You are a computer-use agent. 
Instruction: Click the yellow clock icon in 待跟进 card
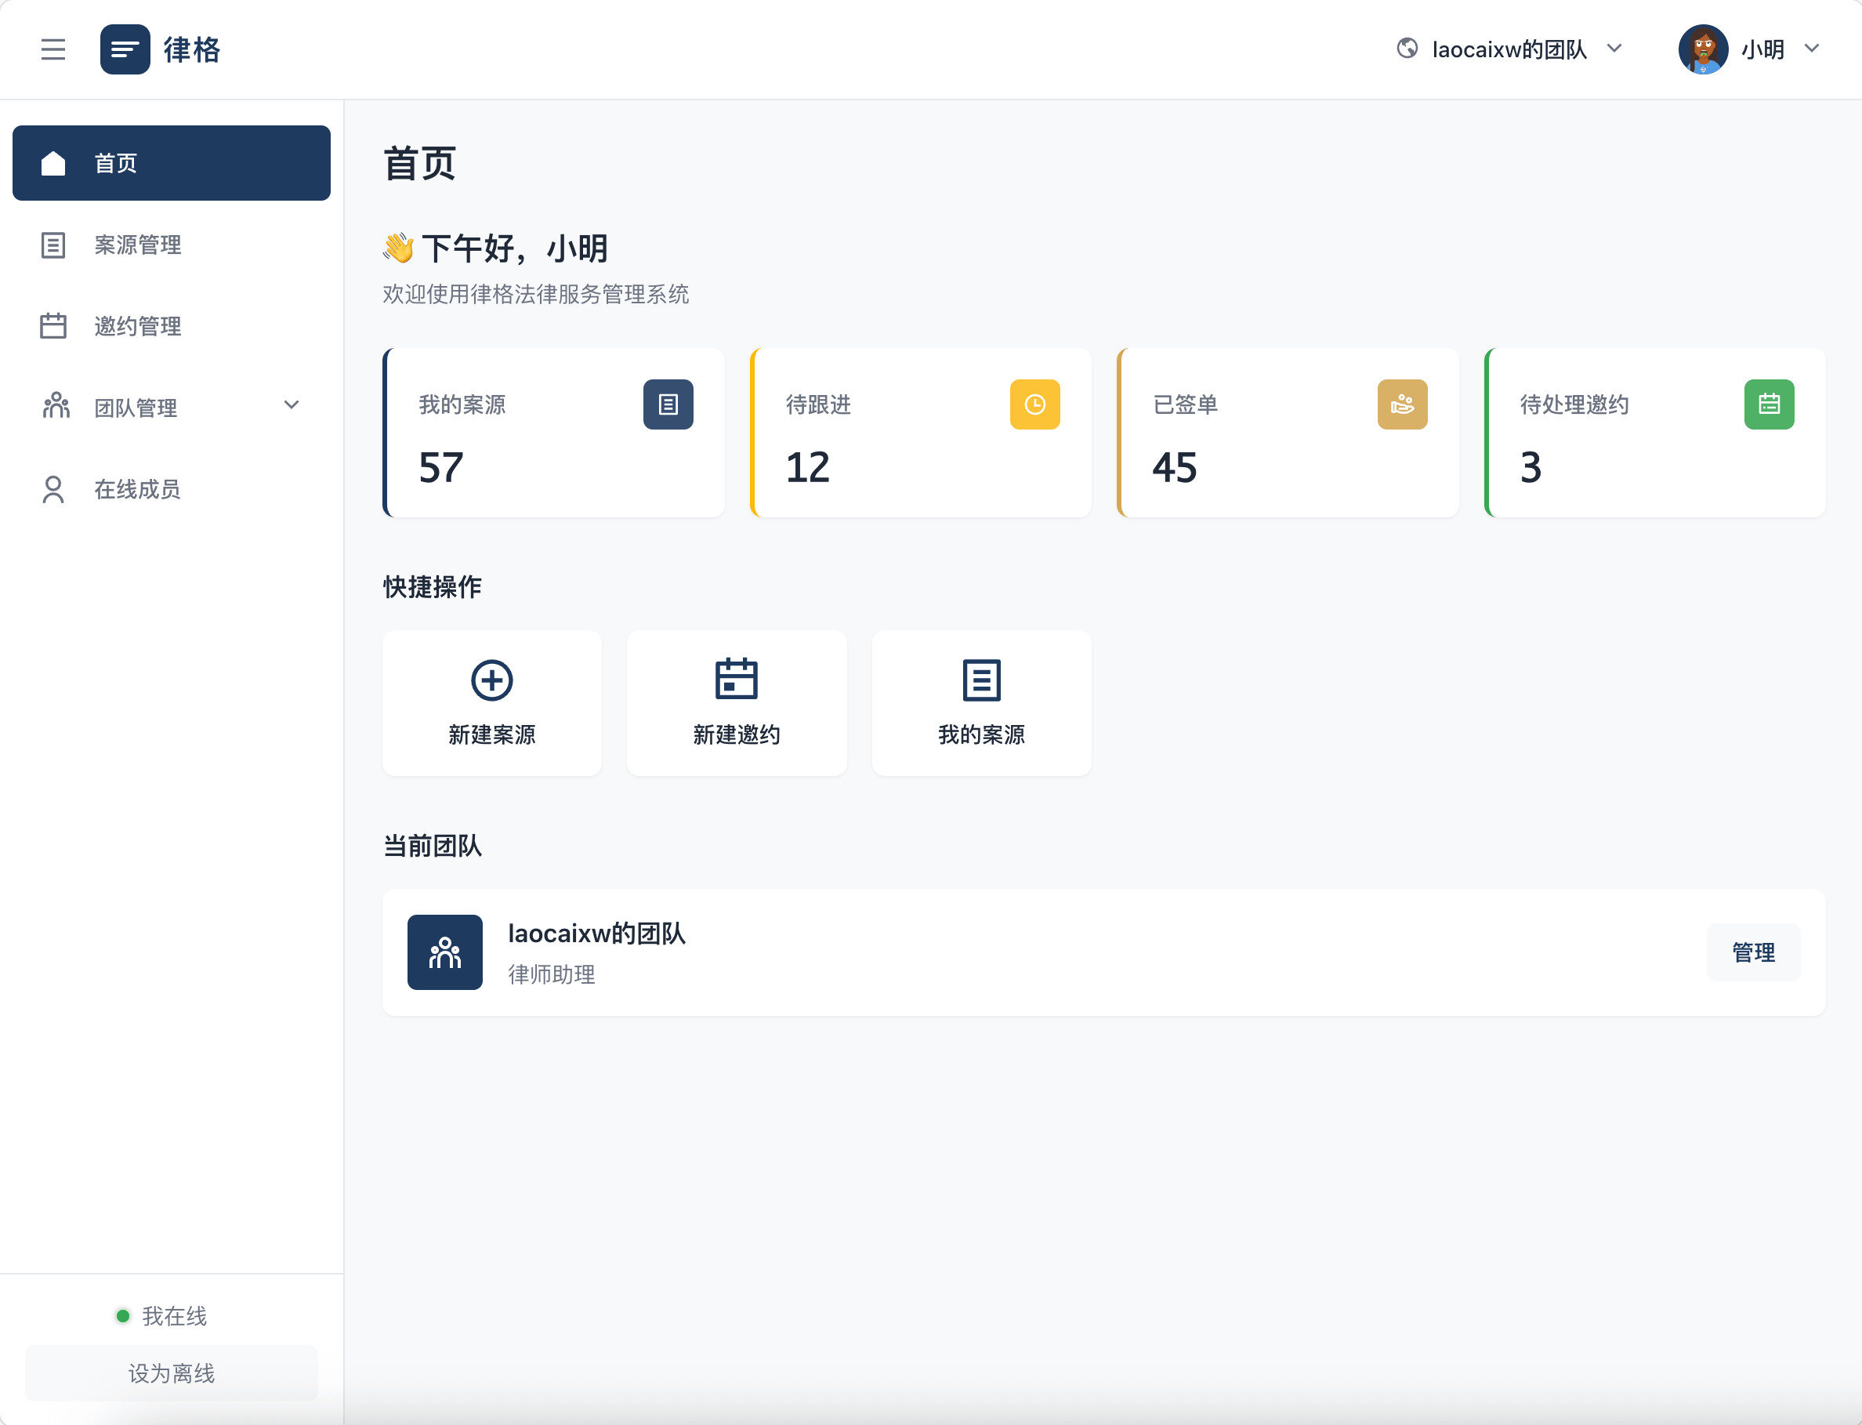1034,404
